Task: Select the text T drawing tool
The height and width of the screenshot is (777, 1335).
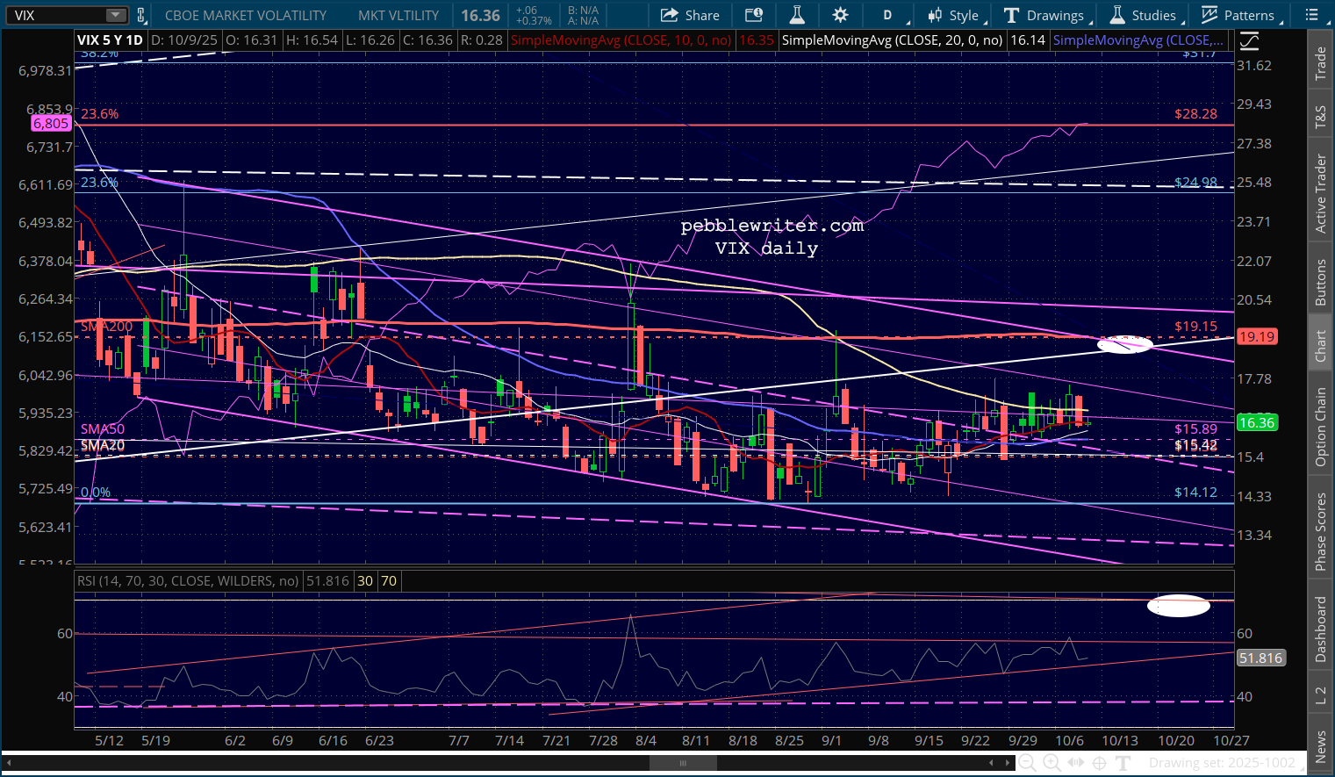Action: tap(1123, 763)
